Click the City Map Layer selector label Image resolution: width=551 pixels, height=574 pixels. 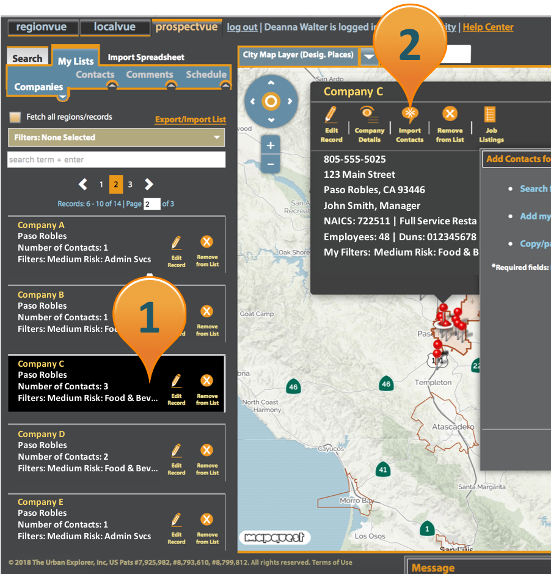(x=298, y=55)
